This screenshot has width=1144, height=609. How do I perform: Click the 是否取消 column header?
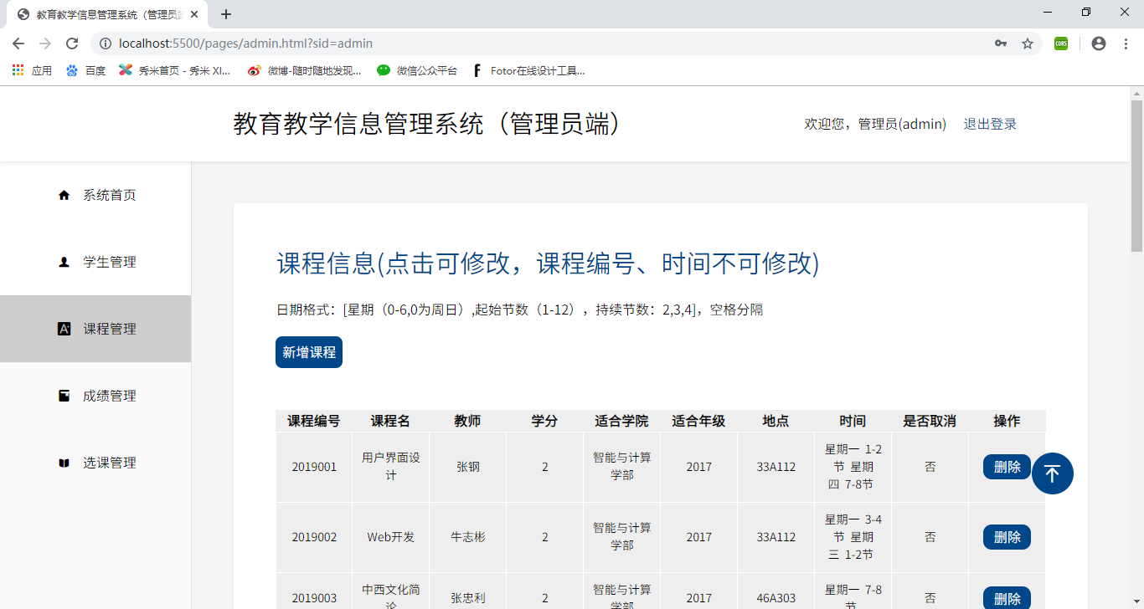coord(930,421)
